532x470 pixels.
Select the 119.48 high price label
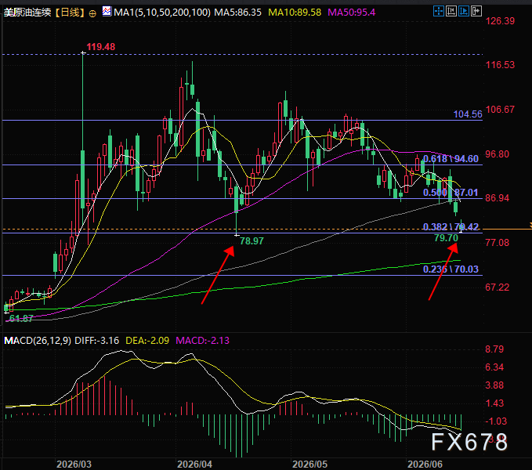click(101, 47)
